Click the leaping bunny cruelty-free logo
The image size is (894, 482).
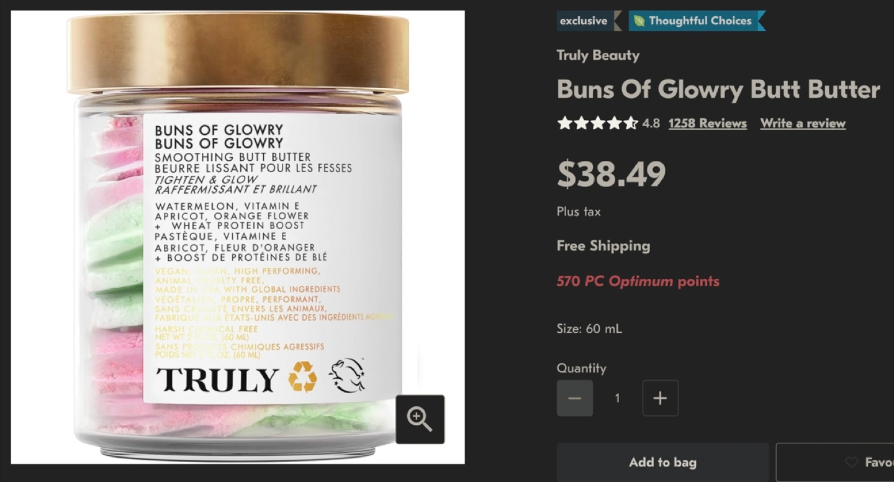point(346,376)
